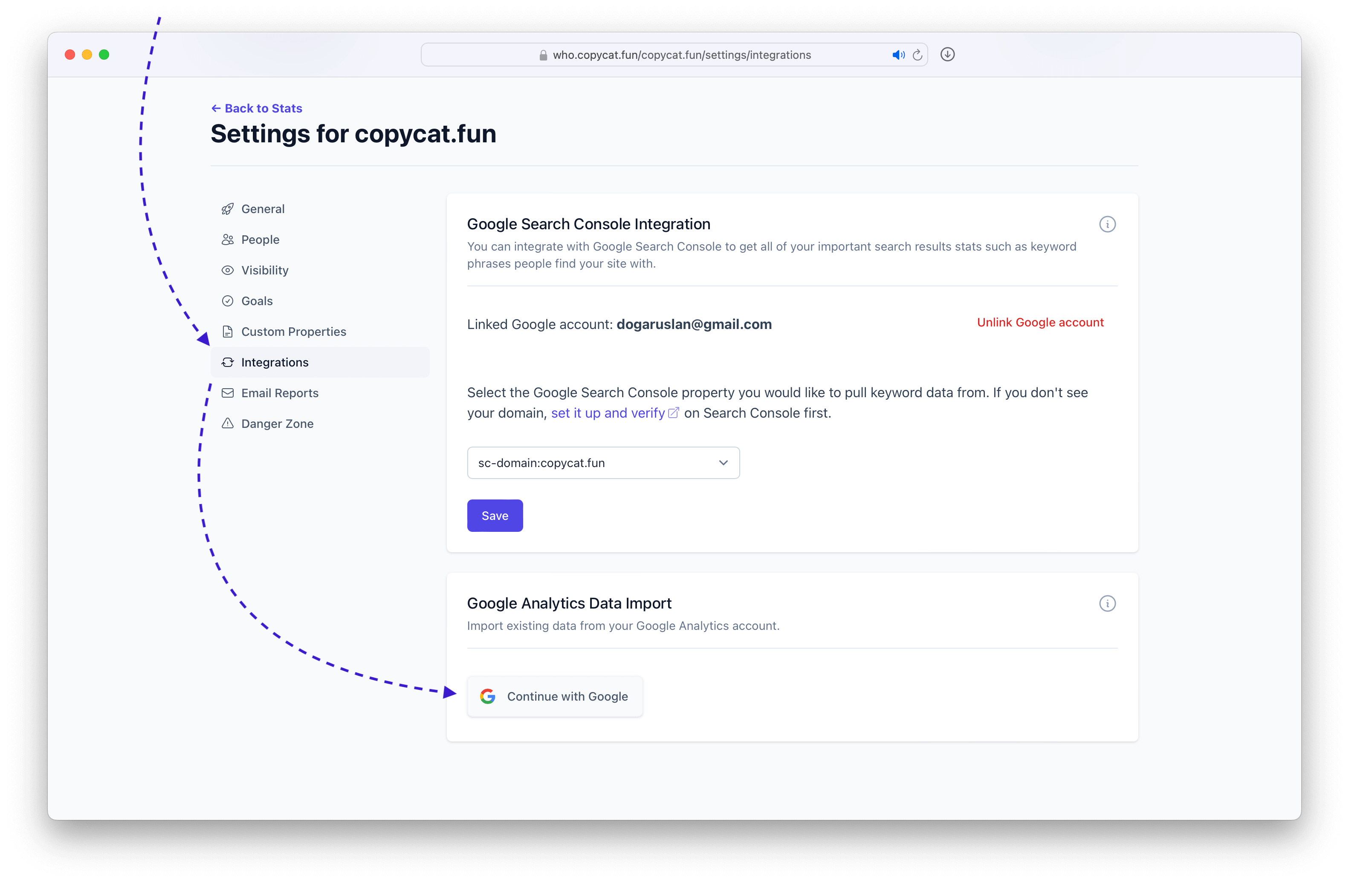Open the Goals settings section
The width and height of the screenshot is (1349, 883).
point(320,301)
